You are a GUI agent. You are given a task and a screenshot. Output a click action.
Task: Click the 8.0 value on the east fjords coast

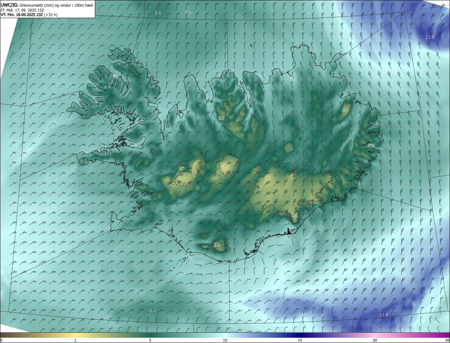pos(371,145)
